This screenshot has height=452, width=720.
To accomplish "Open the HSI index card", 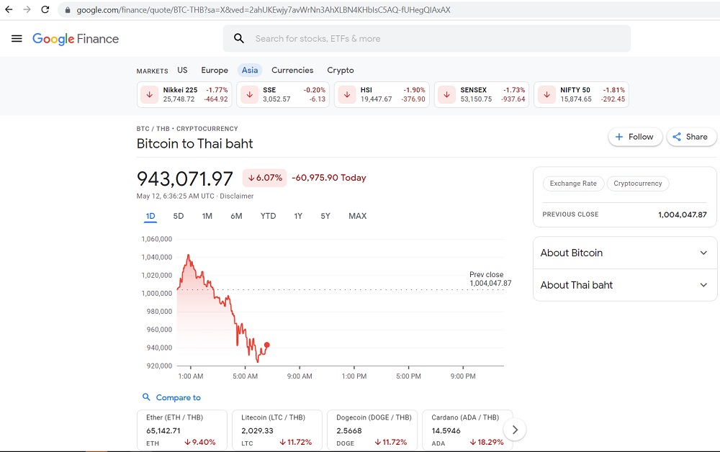I will [382, 94].
